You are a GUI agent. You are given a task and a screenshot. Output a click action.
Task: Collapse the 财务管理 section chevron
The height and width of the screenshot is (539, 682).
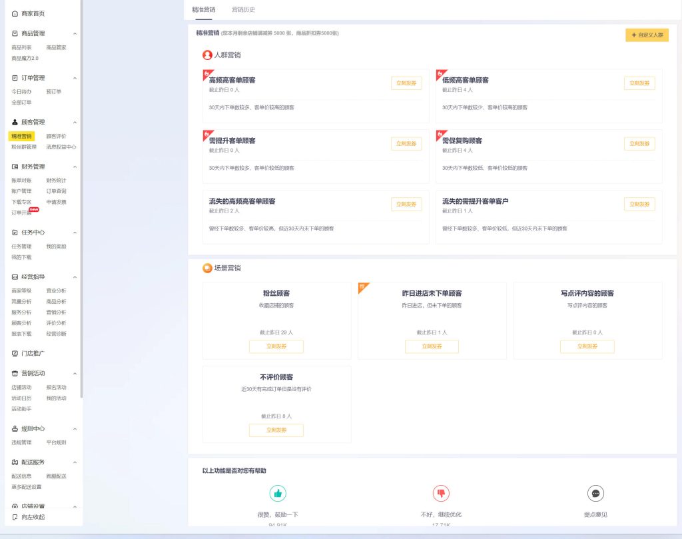point(75,167)
